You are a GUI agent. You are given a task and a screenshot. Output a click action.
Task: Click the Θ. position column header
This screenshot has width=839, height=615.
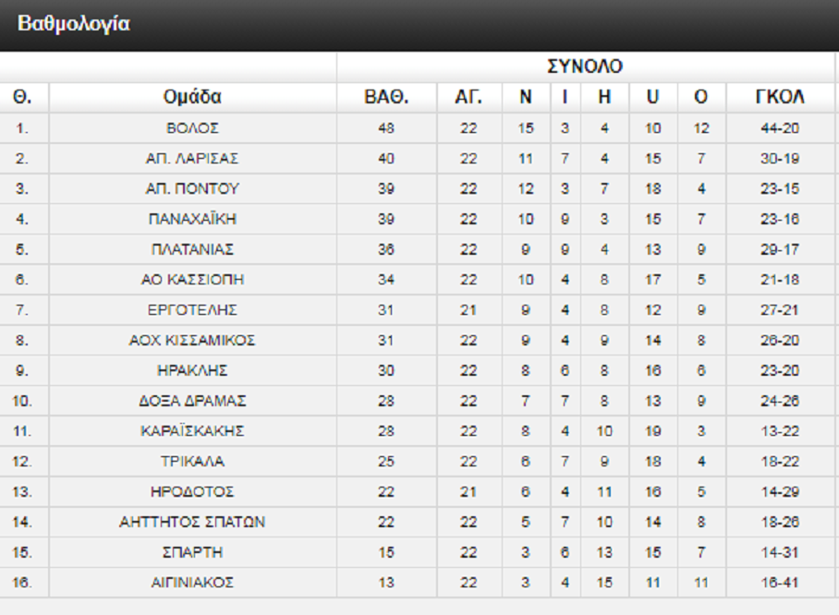pyautogui.click(x=22, y=97)
